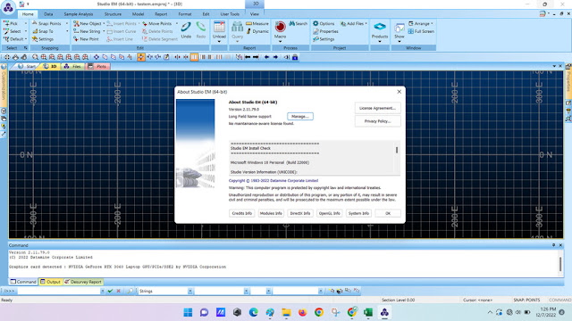572x321 pixels.
Task: Click the right blue arrow toolbar icon
Action: pos(275,57)
